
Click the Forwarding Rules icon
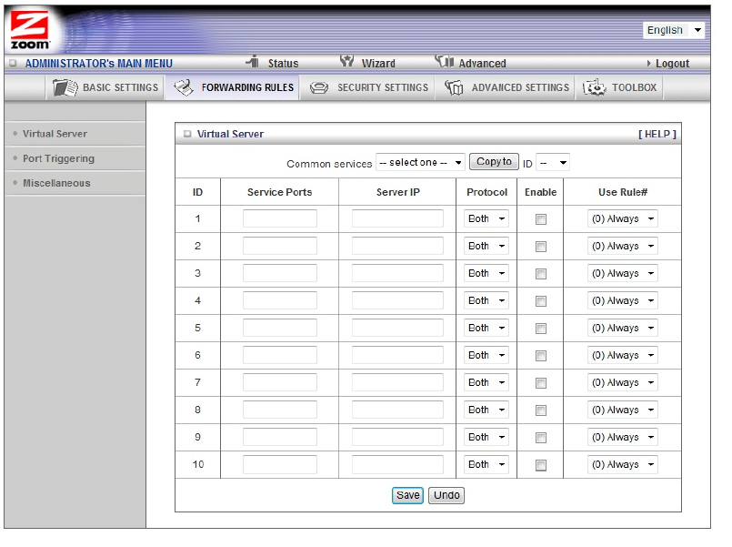click(184, 87)
